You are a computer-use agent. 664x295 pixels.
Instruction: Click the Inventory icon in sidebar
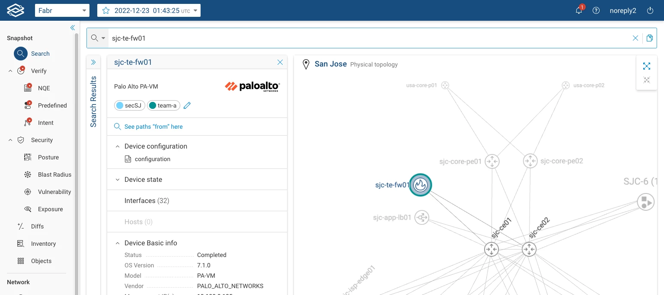(21, 244)
